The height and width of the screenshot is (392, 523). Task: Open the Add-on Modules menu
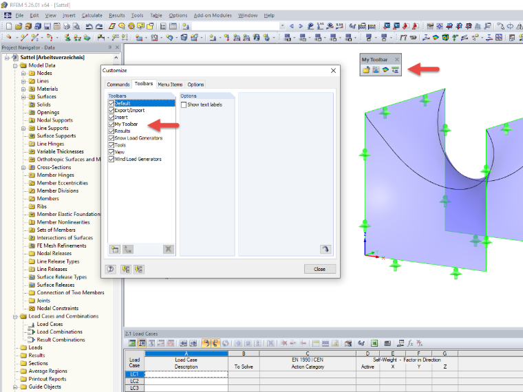[x=213, y=15]
